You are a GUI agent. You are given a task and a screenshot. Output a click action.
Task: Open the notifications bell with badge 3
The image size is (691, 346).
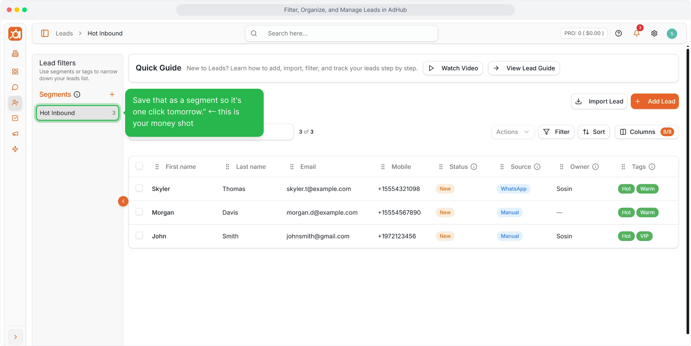pos(637,33)
